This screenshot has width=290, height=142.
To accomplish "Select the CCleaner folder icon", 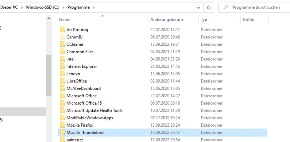I will tap(62, 44).
